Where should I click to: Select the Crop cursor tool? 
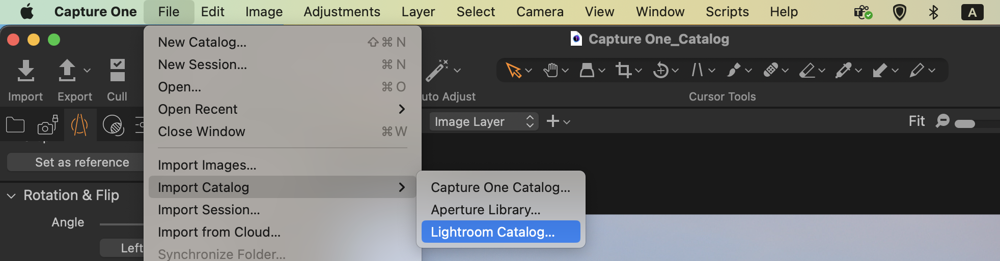[623, 70]
